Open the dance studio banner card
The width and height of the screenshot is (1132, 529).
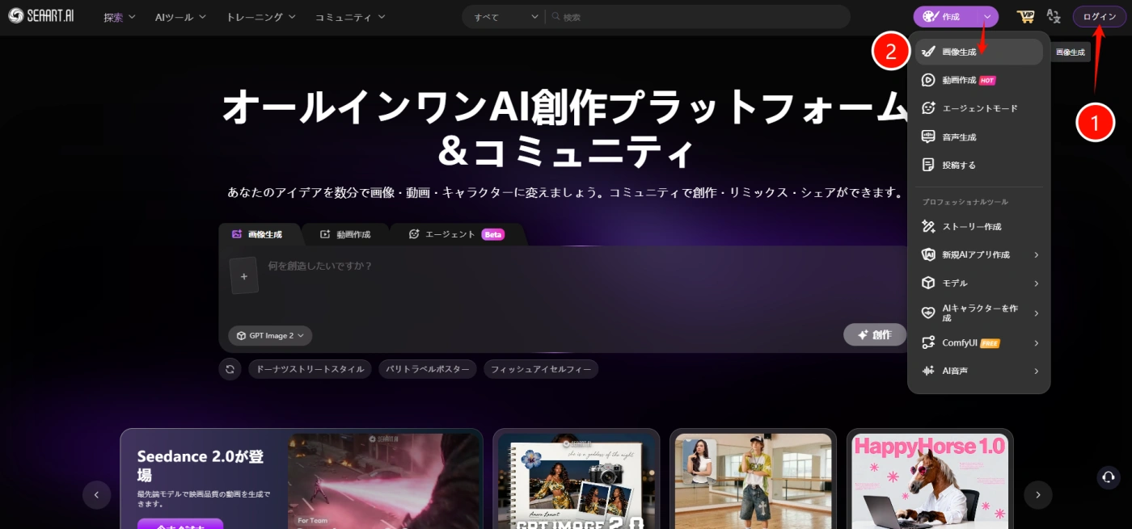753,478
